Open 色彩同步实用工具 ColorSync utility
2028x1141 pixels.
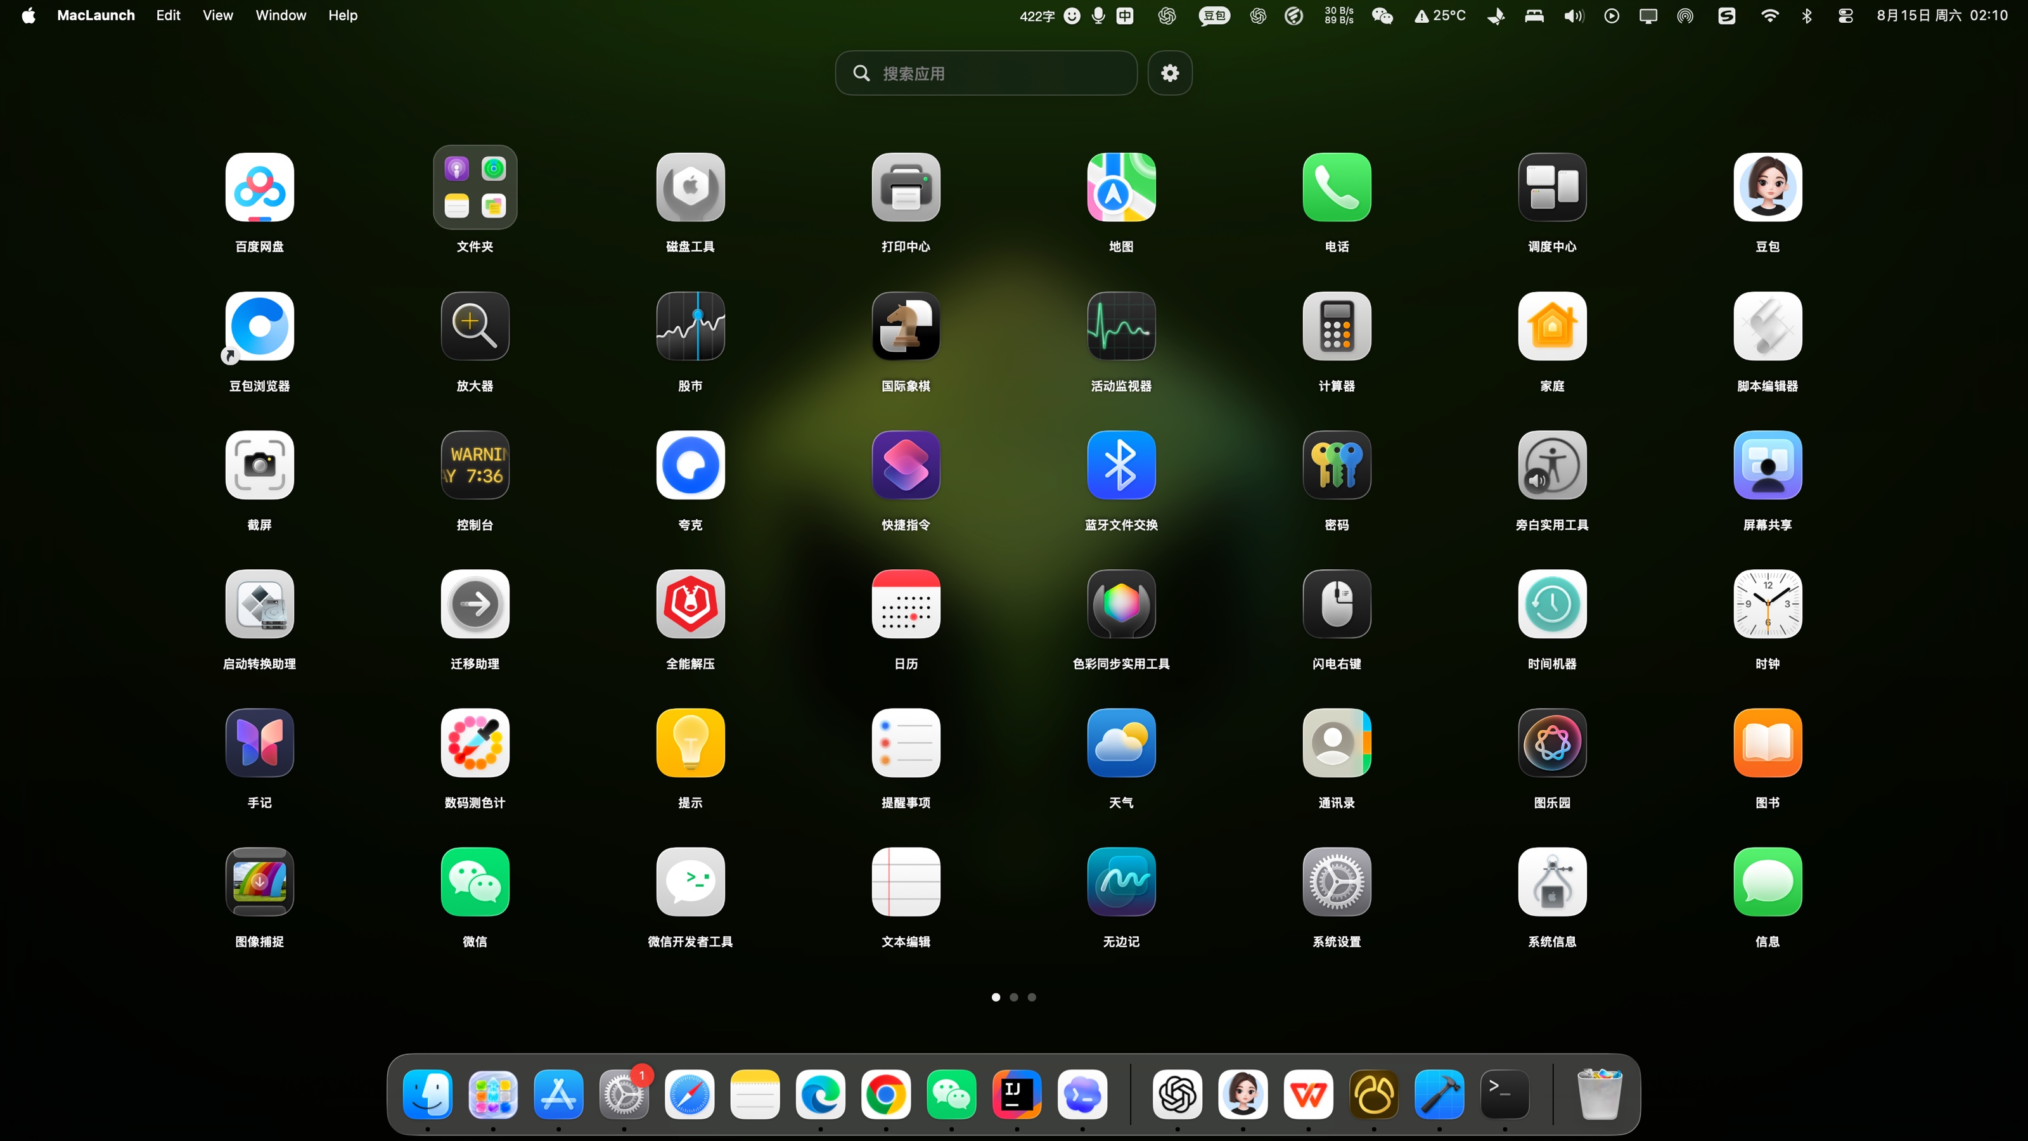1121,604
